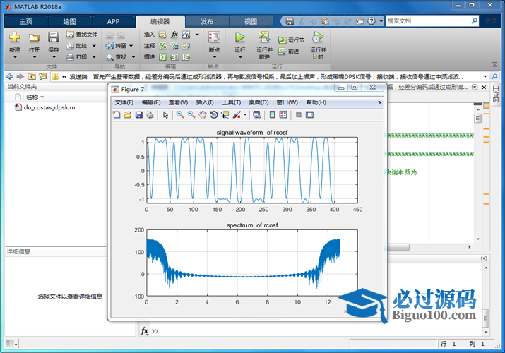Click the Breakpoints (断点) icon

(x=214, y=37)
